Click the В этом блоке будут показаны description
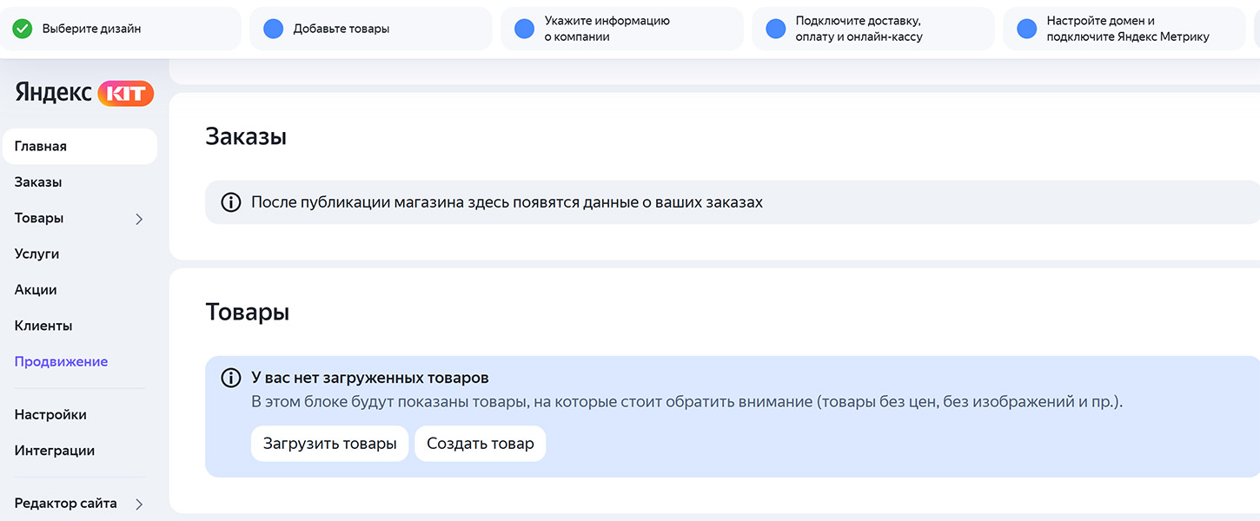 pos(686,403)
